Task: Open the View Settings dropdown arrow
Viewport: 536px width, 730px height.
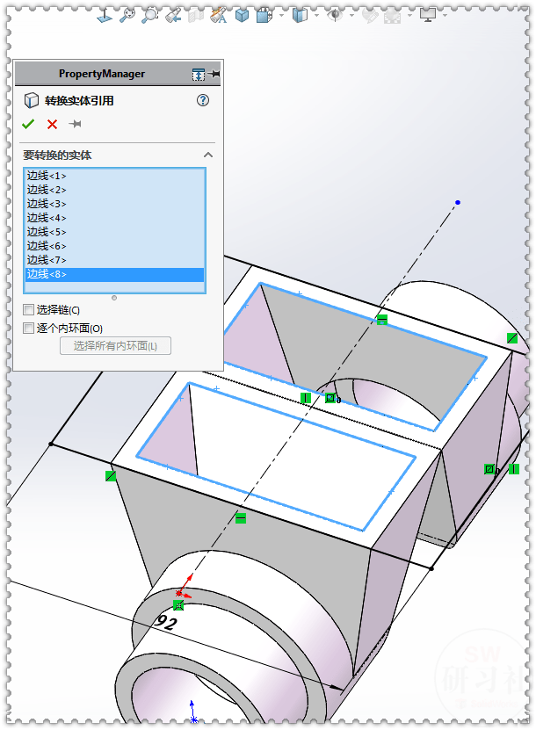Action: 445,16
